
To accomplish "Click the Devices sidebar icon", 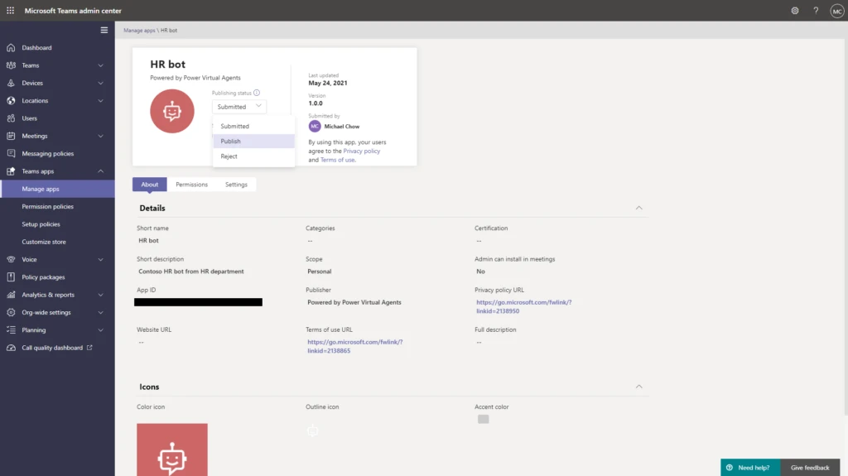I will point(11,83).
